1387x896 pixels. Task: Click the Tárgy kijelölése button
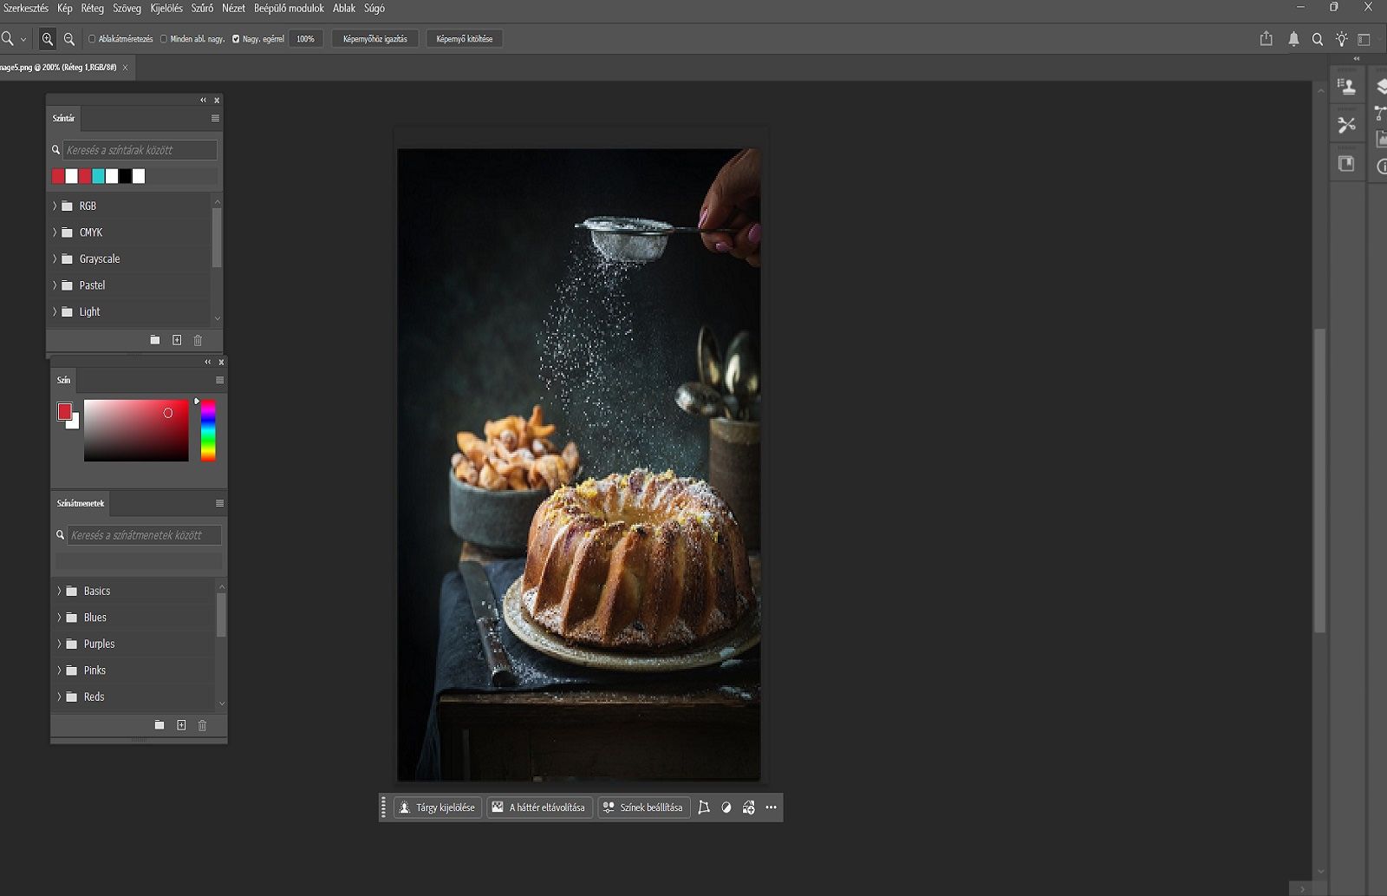click(x=438, y=808)
